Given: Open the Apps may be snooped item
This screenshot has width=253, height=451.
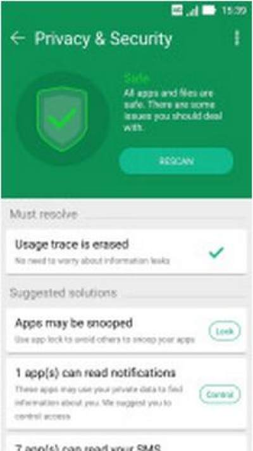Looking at the screenshot, I should [x=126, y=330].
